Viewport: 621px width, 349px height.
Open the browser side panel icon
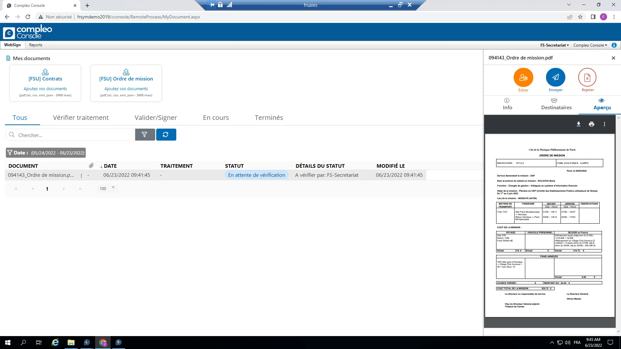coord(593,17)
